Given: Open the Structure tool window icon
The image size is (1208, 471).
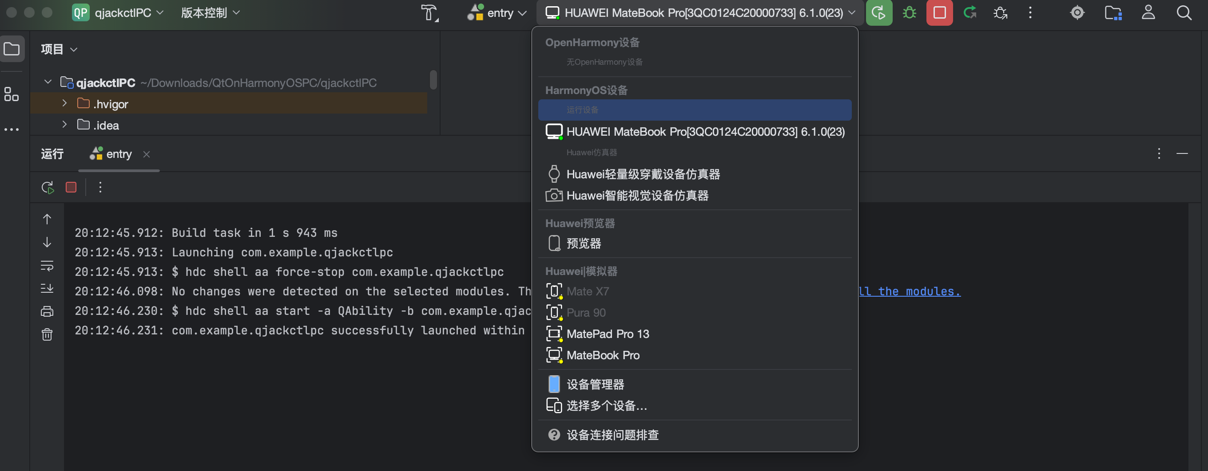Looking at the screenshot, I should click(x=11, y=94).
